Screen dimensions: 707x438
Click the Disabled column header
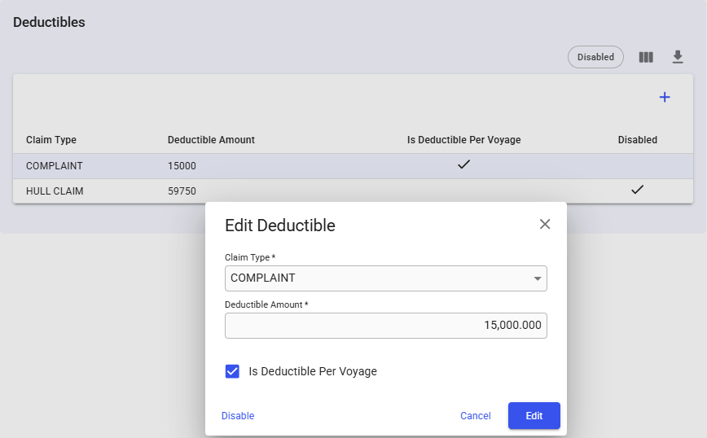tap(637, 140)
